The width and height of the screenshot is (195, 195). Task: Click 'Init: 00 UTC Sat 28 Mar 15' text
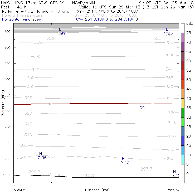(x=165, y=3)
